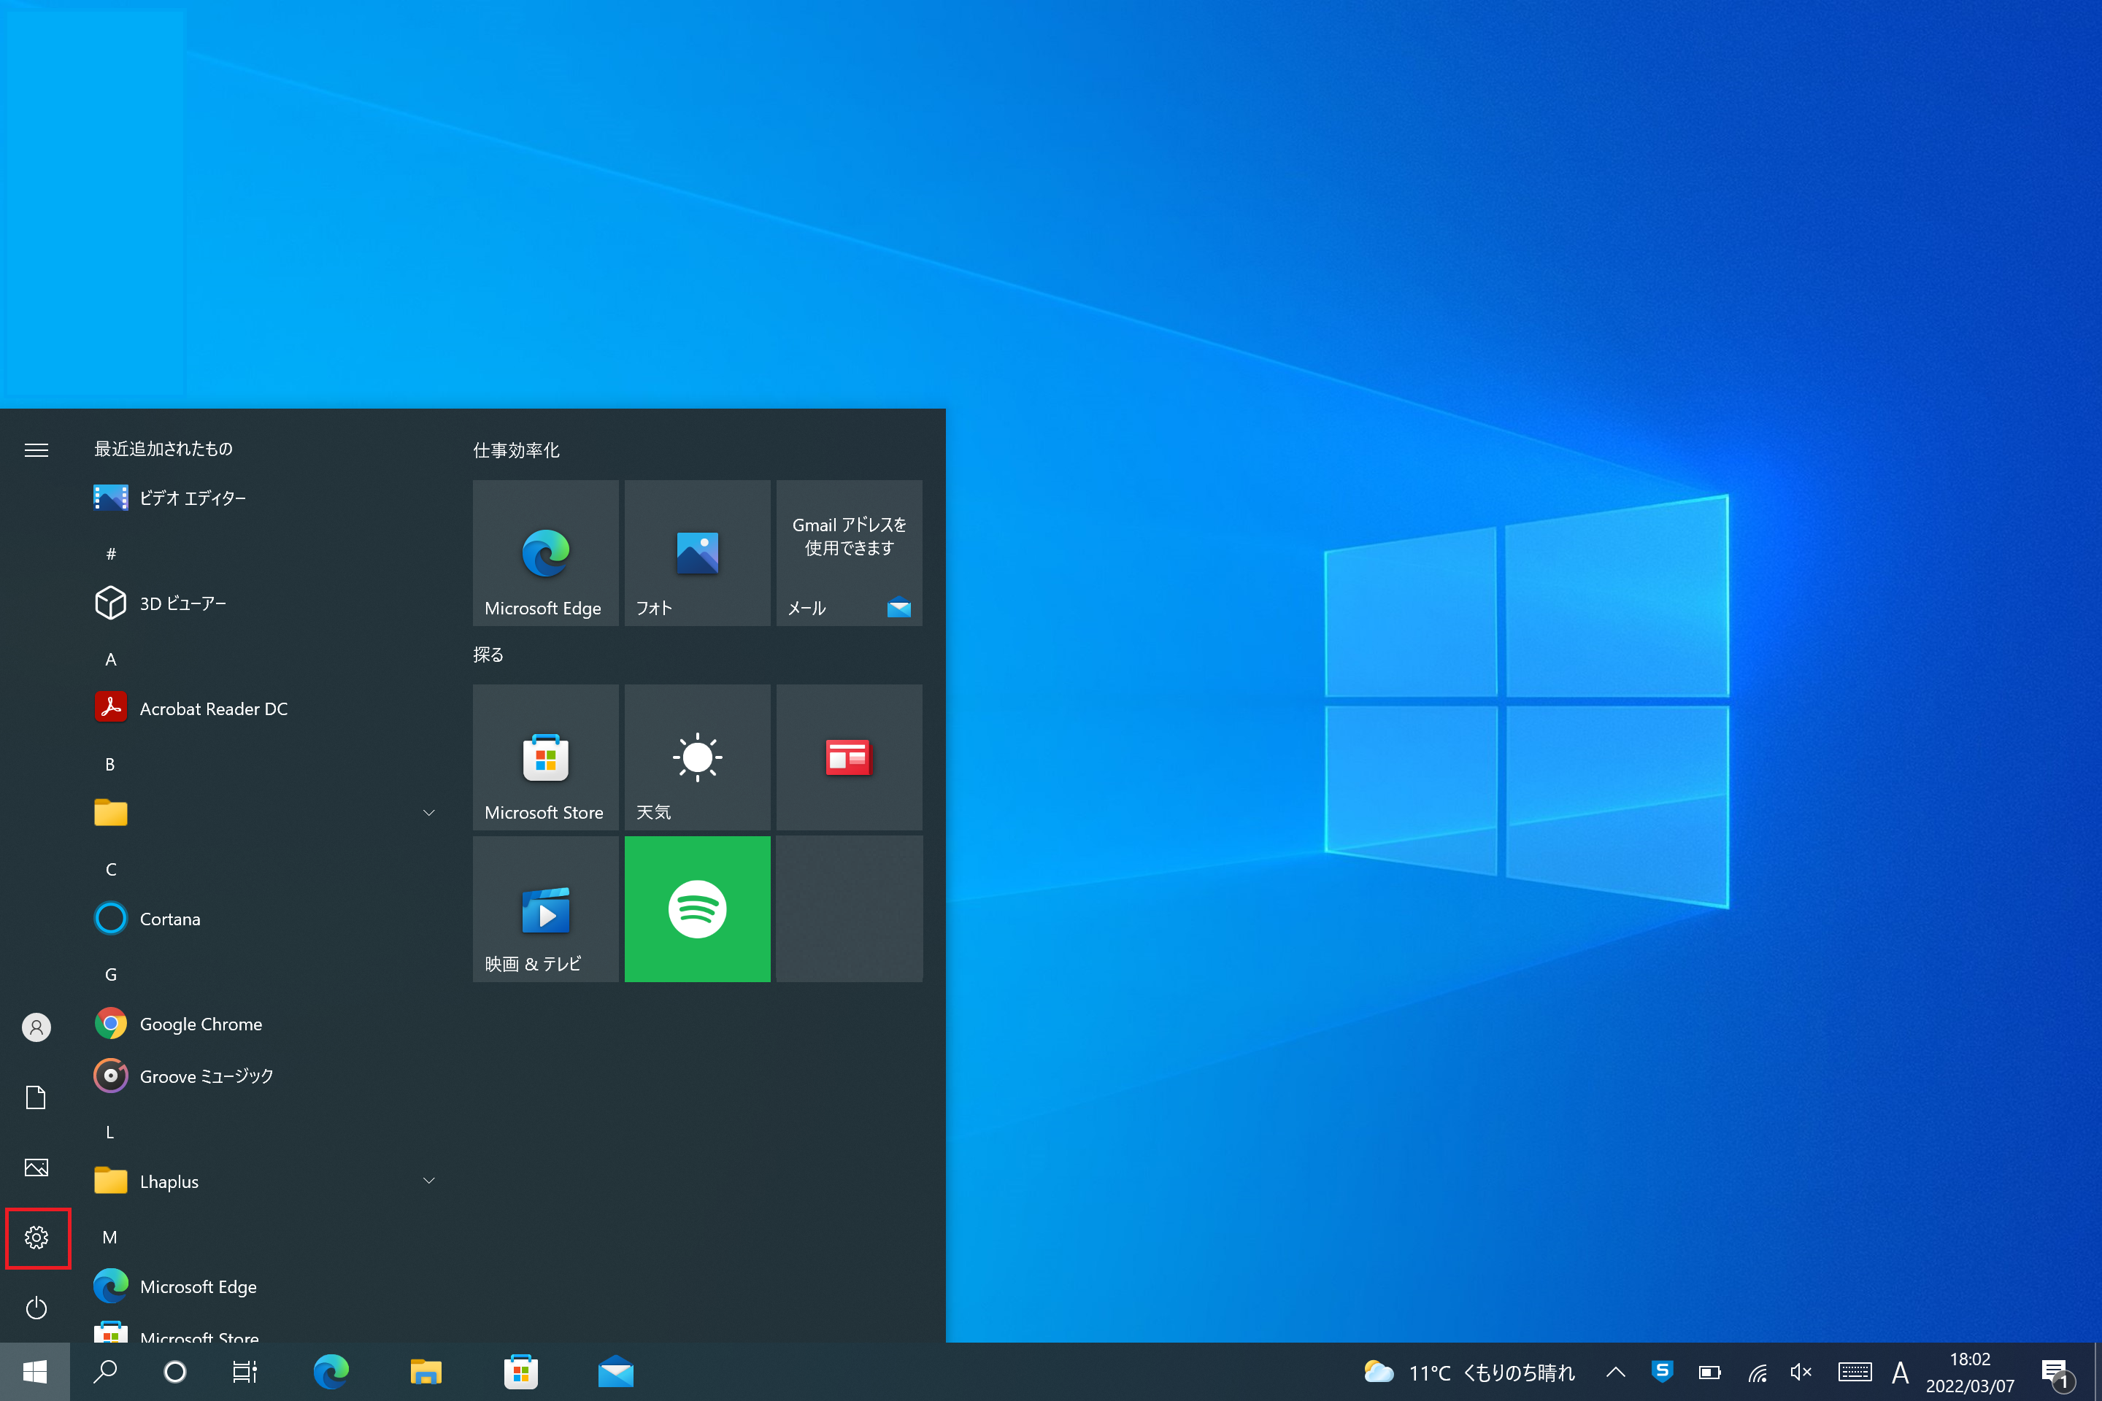Image resolution: width=2102 pixels, height=1401 pixels.
Task: Open the メール Gmail tile
Action: tap(849, 553)
